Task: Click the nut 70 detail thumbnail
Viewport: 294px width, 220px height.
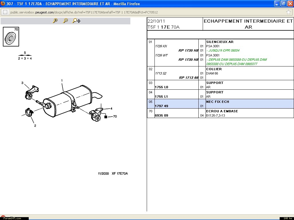Action: click(x=11, y=37)
